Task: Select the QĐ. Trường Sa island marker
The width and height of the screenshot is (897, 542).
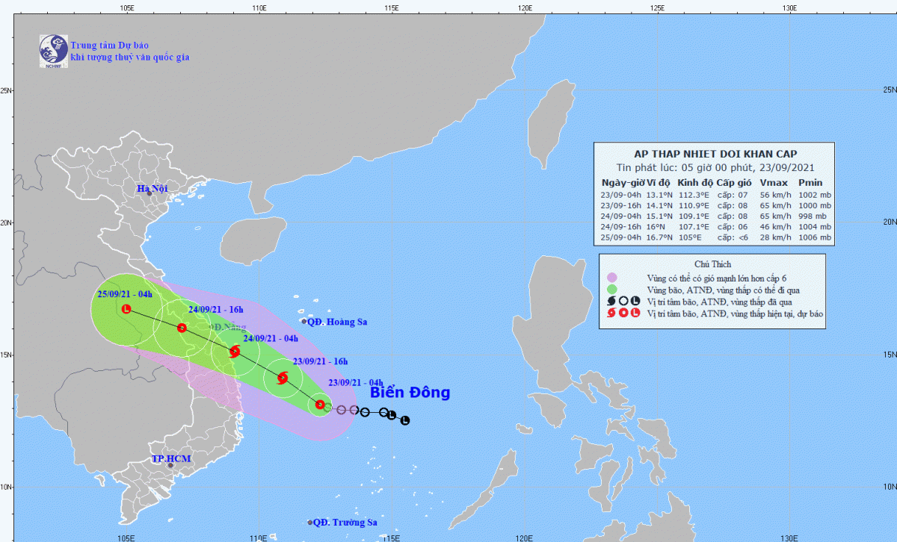Action: click(309, 523)
